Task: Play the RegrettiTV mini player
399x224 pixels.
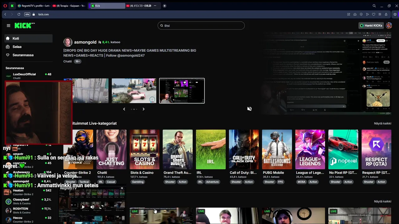Action: [83, 207]
